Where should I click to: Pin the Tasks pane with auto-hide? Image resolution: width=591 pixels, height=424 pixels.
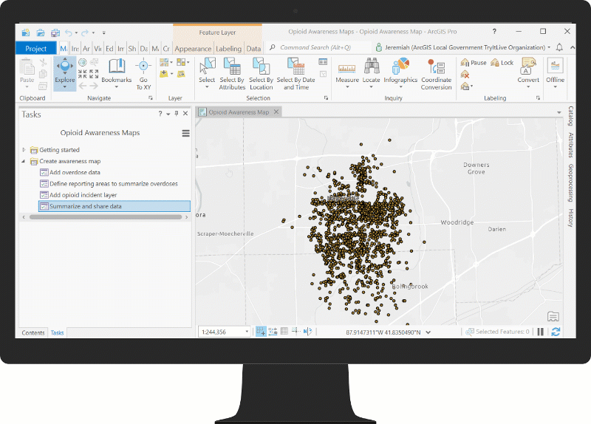tap(177, 114)
